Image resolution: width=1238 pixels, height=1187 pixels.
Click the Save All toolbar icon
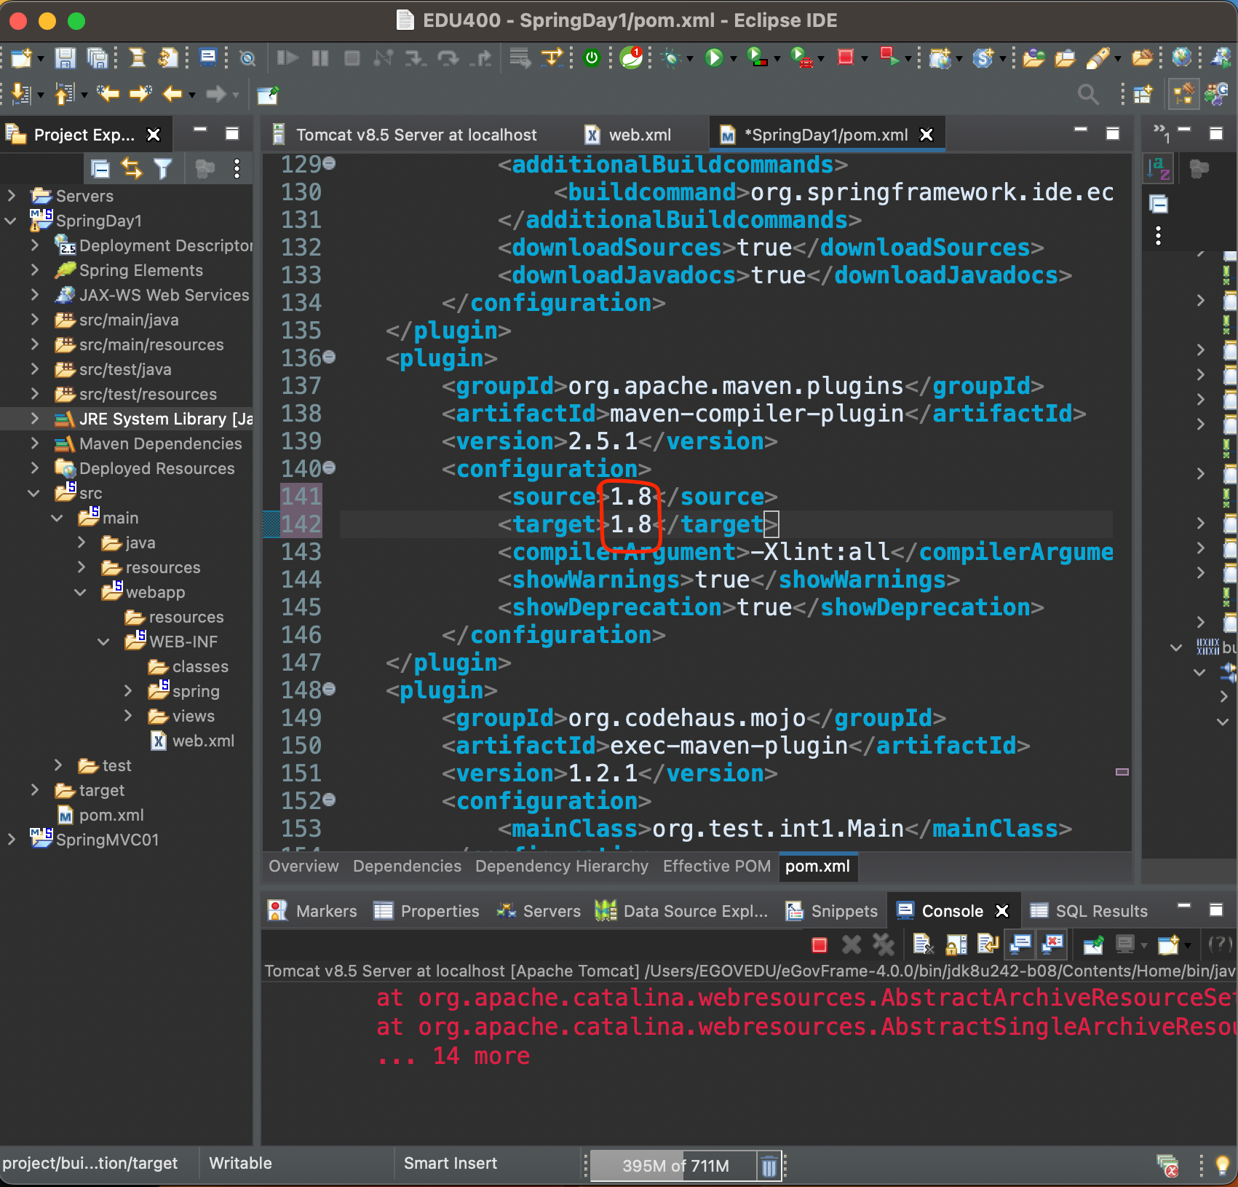point(97,58)
